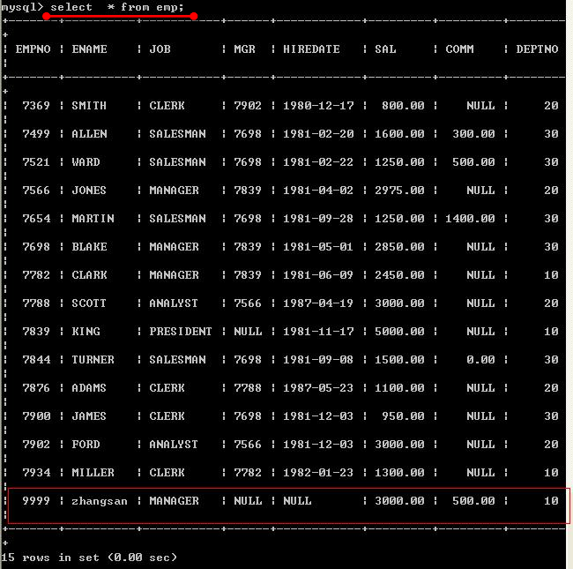Click salary value 1600.00

400,134
